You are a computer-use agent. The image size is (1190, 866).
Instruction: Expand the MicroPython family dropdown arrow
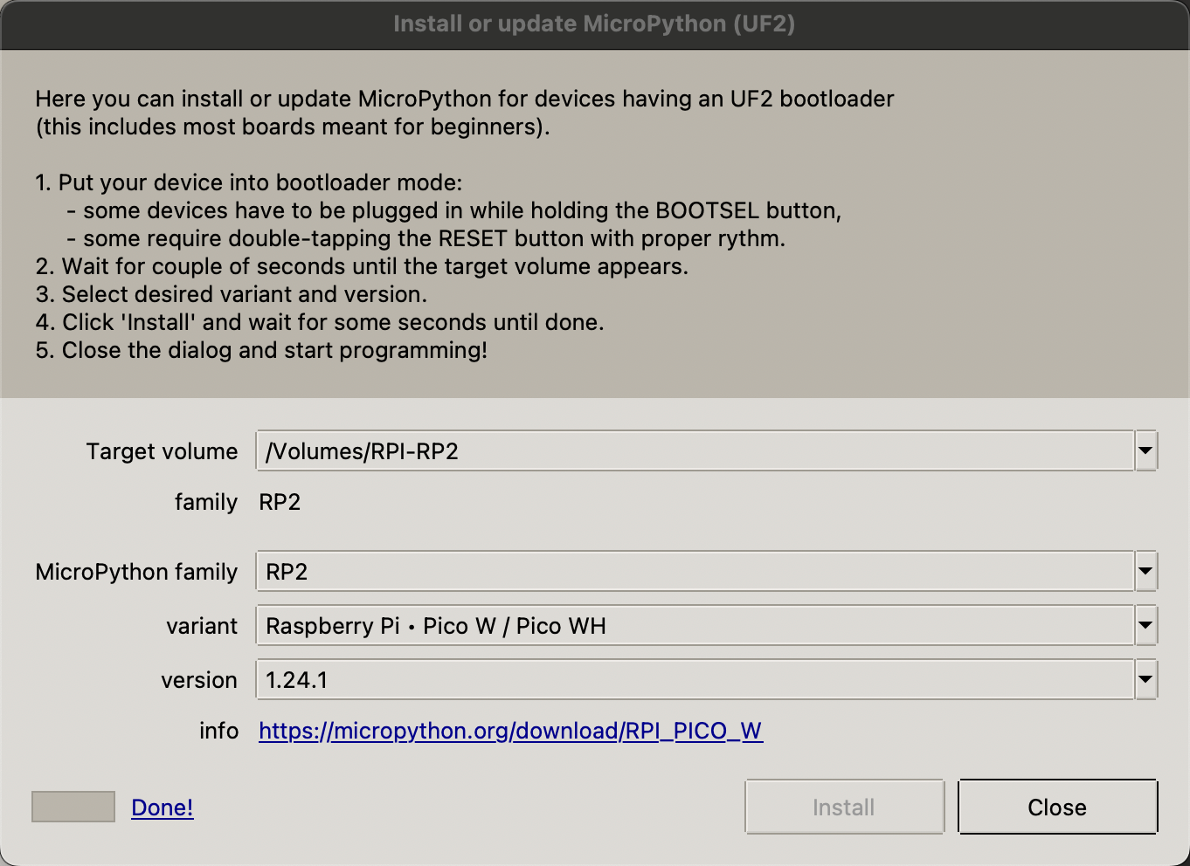coord(1145,572)
